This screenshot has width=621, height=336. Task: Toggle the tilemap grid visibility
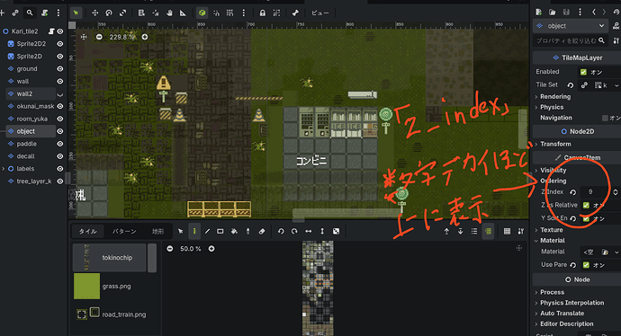tap(507, 231)
